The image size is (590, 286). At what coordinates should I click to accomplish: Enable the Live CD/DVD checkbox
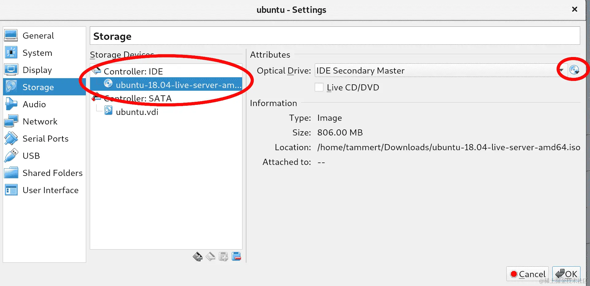click(x=319, y=87)
